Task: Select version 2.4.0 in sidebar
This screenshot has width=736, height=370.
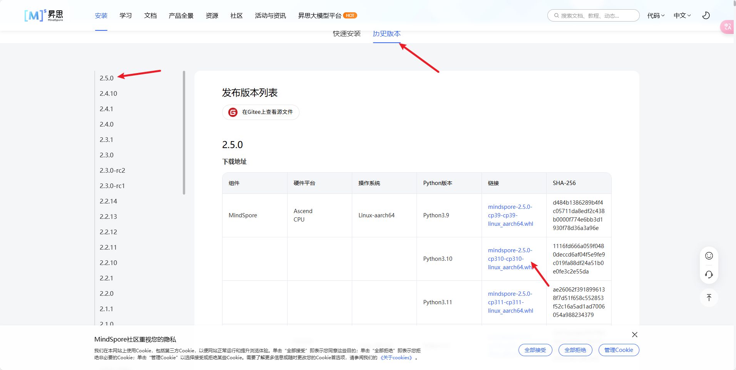Action: click(107, 124)
